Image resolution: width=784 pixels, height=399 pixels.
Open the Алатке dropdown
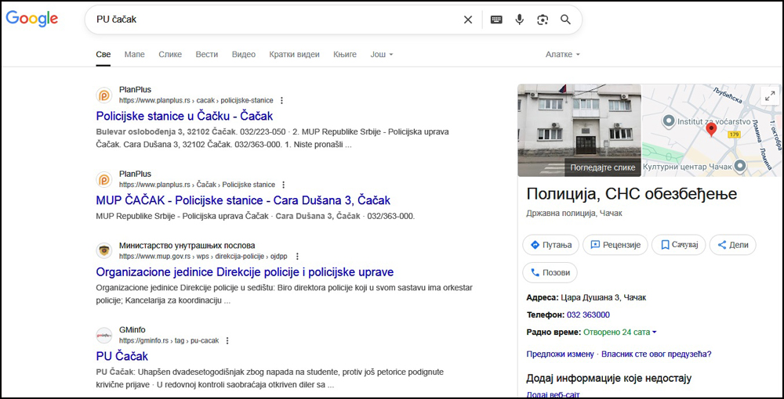click(x=562, y=54)
